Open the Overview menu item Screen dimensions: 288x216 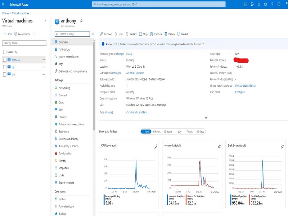pyautogui.click(x=72, y=42)
